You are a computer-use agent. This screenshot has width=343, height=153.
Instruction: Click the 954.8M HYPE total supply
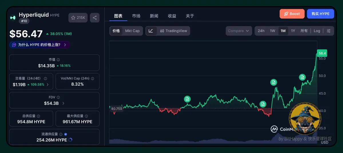31,122
